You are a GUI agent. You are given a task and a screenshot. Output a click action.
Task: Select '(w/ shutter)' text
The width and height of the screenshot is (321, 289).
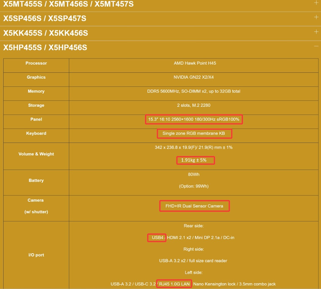36,212
